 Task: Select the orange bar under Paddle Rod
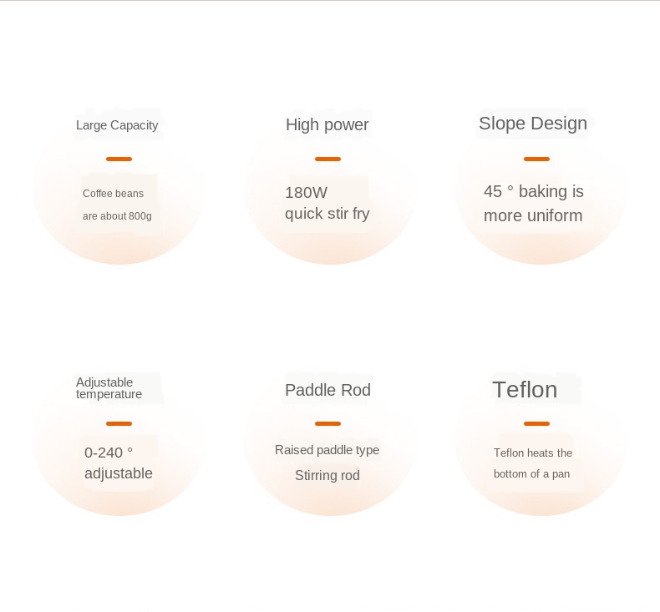(327, 423)
